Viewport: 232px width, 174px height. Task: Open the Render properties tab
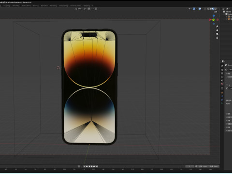click(222, 70)
